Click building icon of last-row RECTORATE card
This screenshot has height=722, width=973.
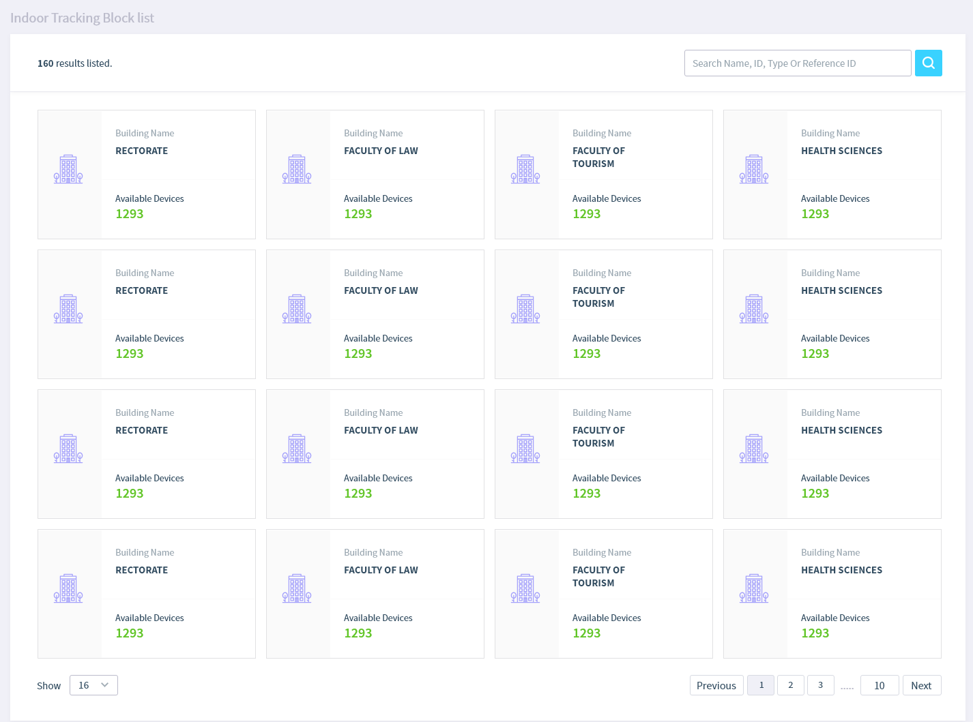[68, 588]
